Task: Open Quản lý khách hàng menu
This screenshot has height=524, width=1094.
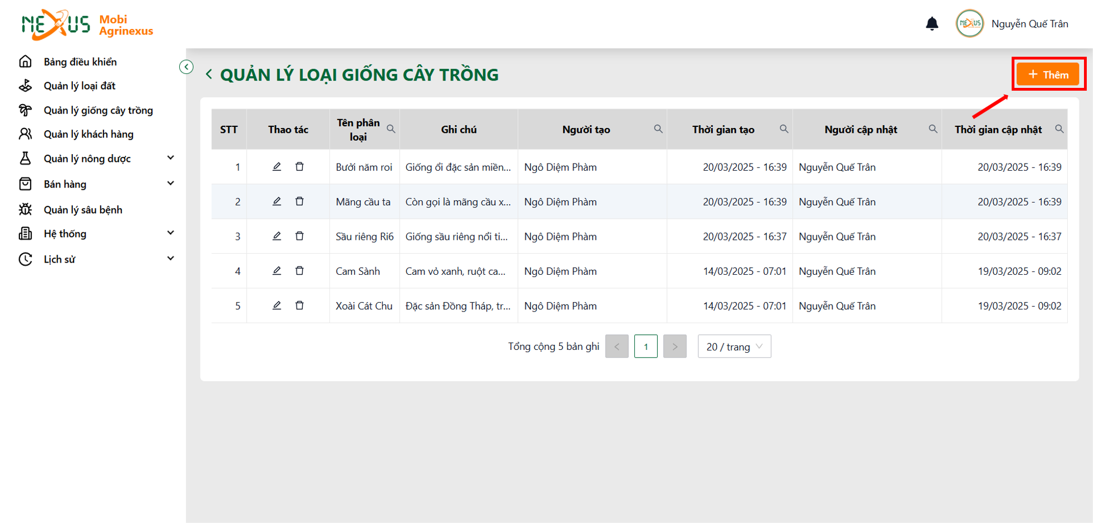Action: (88, 135)
